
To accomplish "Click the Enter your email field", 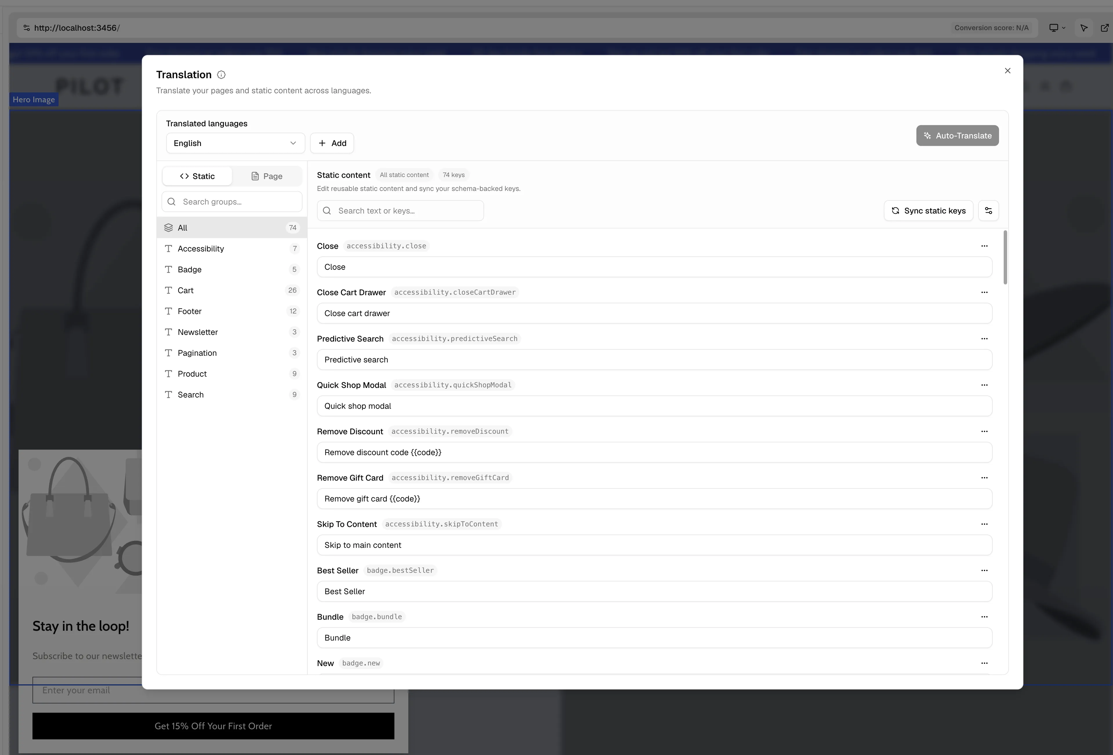I will point(213,690).
